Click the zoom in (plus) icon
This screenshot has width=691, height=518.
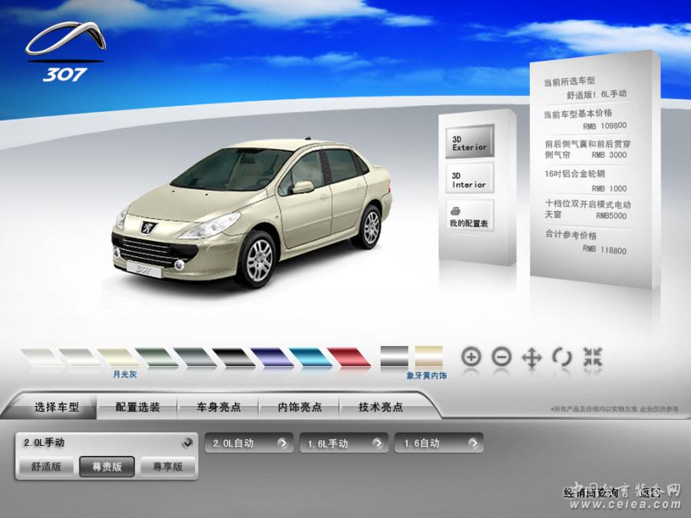471,356
